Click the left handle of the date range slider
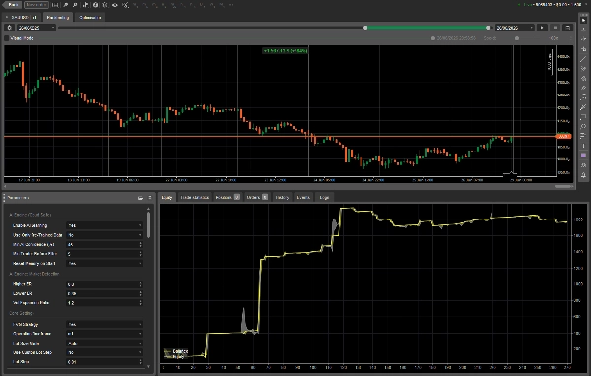The width and height of the screenshot is (591, 376). click(x=365, y=28)
